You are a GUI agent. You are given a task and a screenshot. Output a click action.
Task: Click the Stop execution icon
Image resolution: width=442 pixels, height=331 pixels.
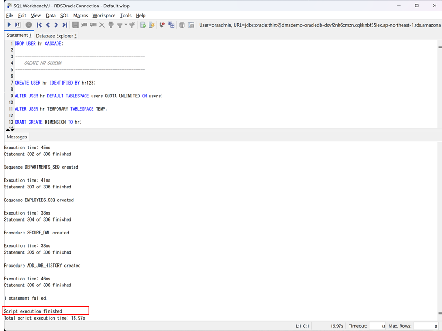29,25
